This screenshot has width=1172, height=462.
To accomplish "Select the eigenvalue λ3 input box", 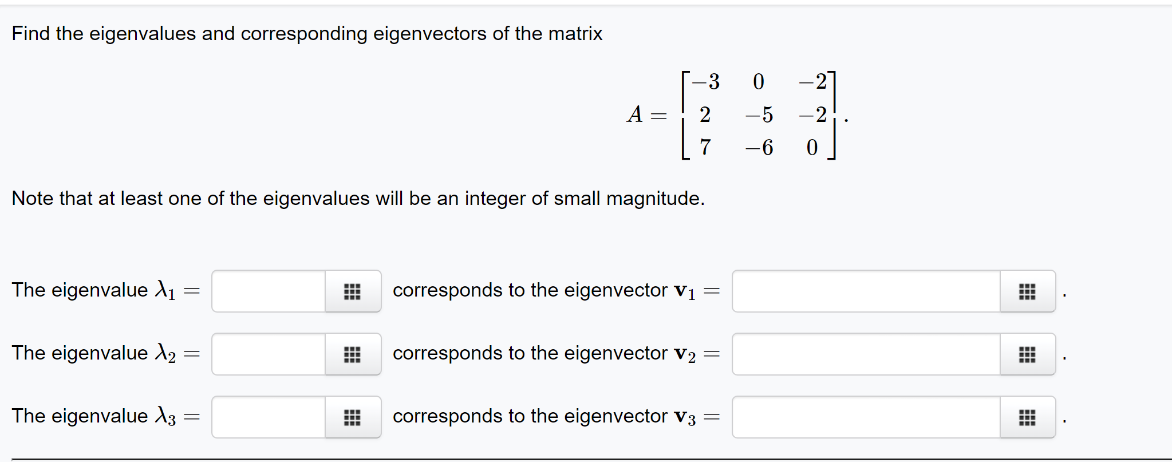I will point(269,417).
